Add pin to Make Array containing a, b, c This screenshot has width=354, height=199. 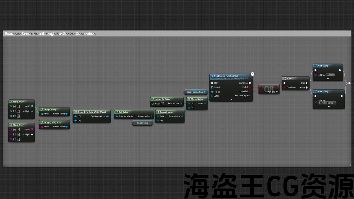[x=32, y=135]
